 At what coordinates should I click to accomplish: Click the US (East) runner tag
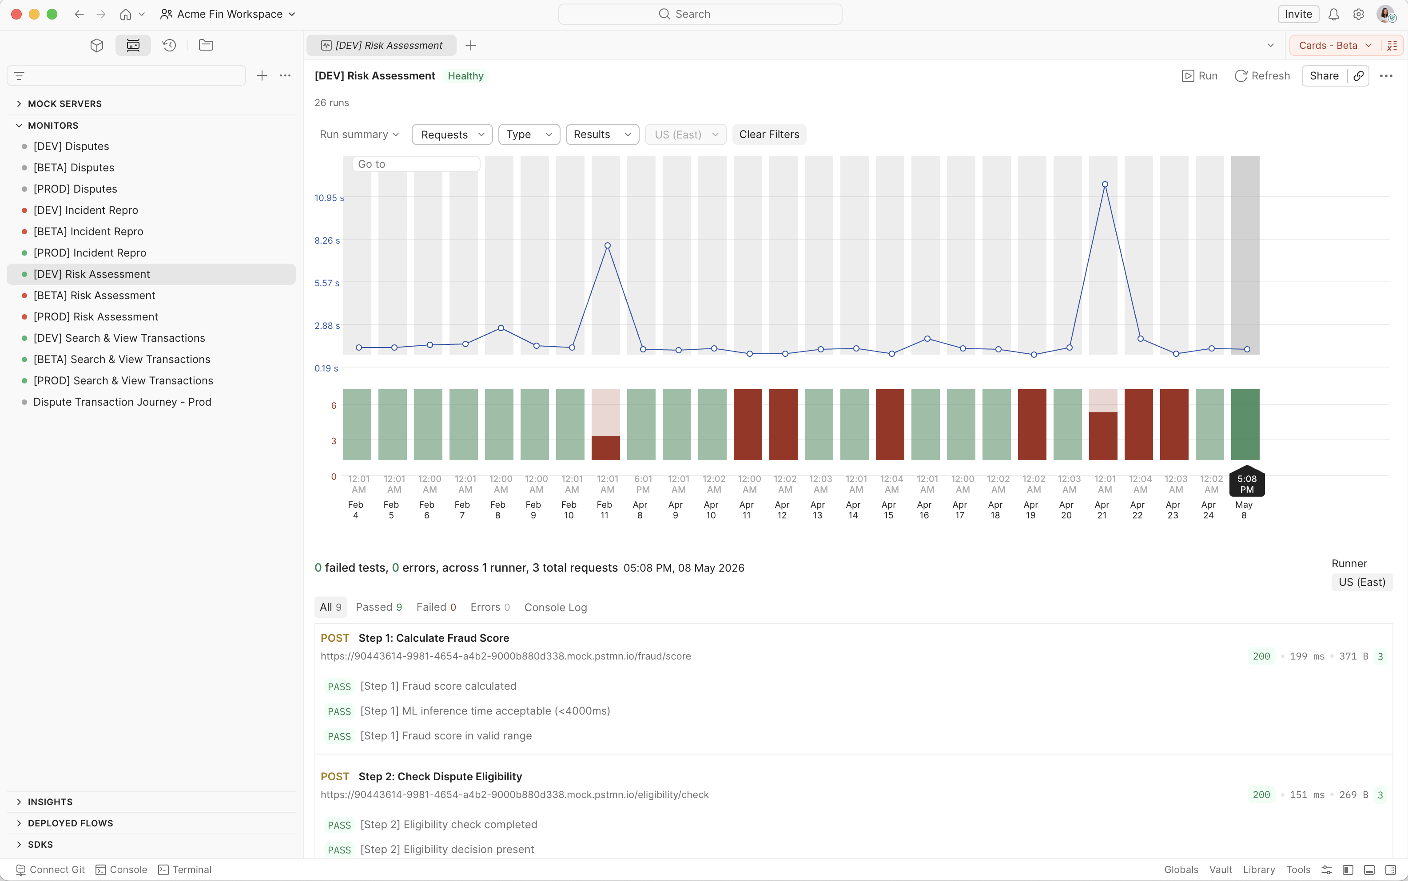click(1362, 582)
